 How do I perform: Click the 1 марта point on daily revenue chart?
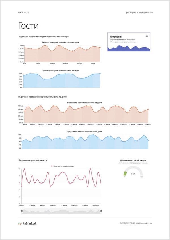(24, 112)
